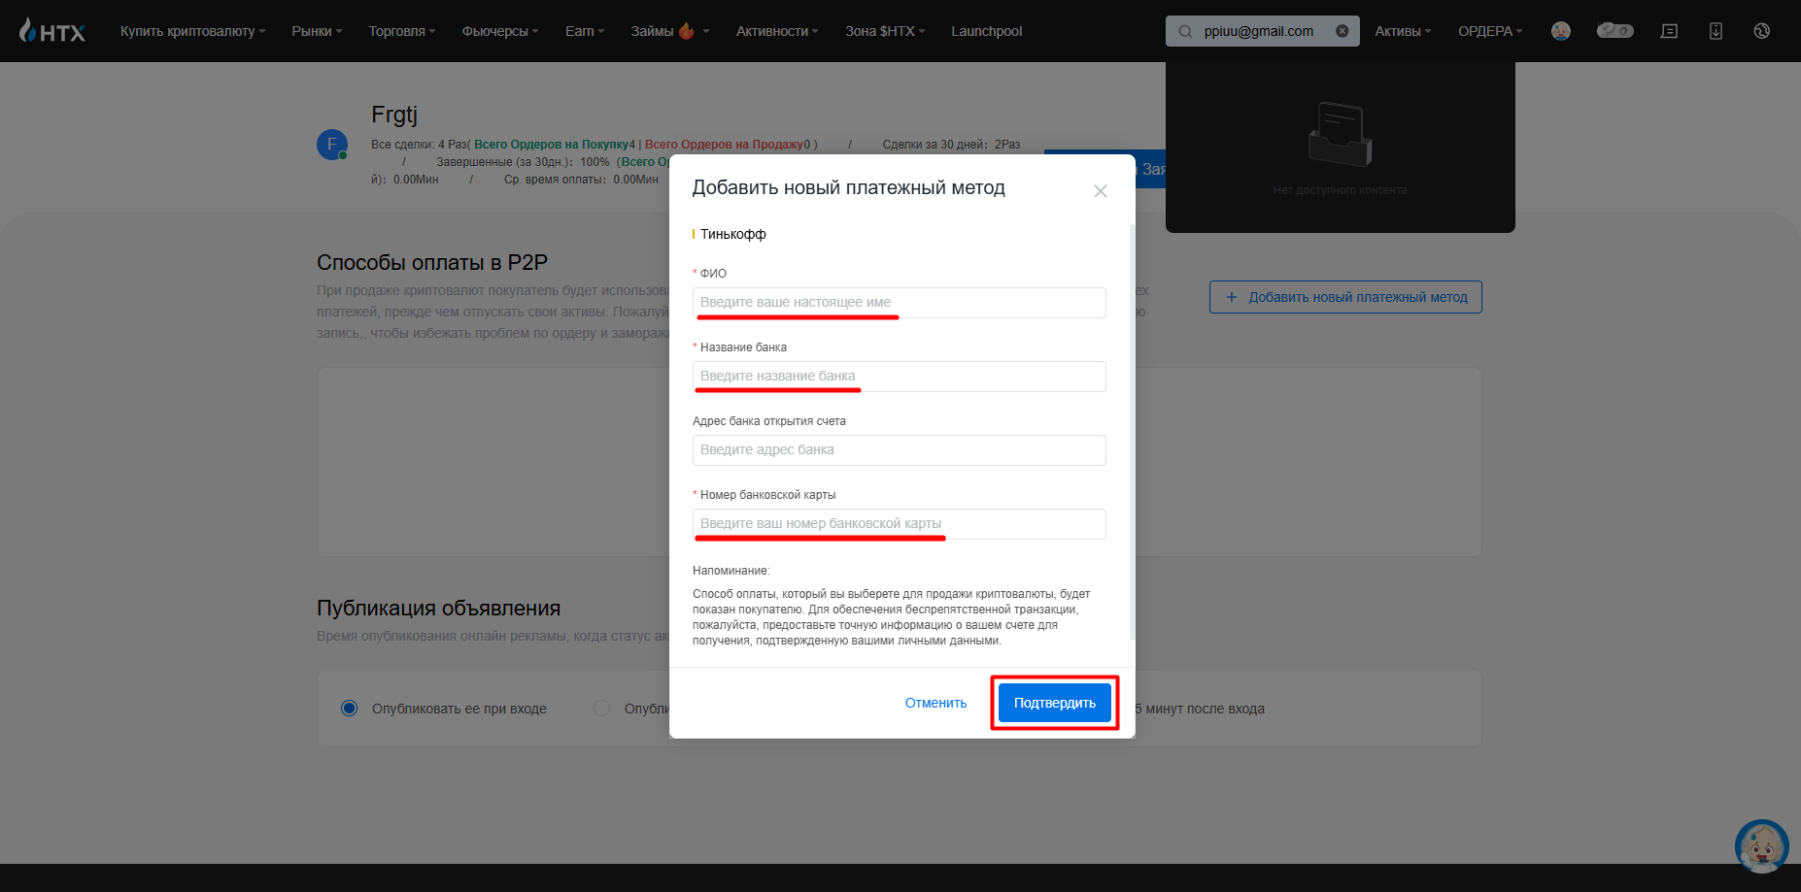This screenshot has width=1801, height=892.
Task: Click 'Добавить новый платежный метод' button
Action: tap(1345, 297)
